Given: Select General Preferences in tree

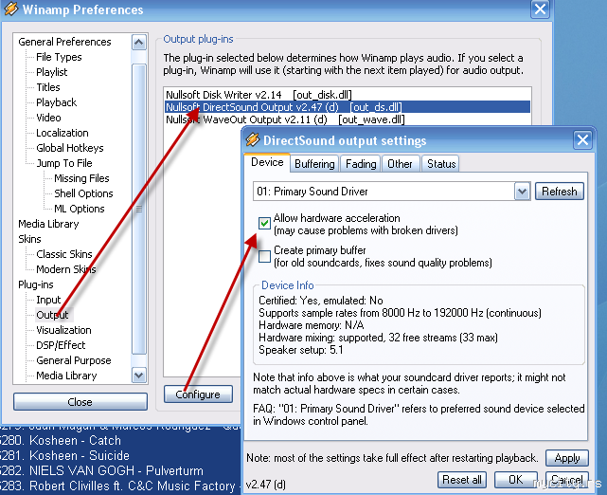Looking at the screenshot, I should click(64, 42).
